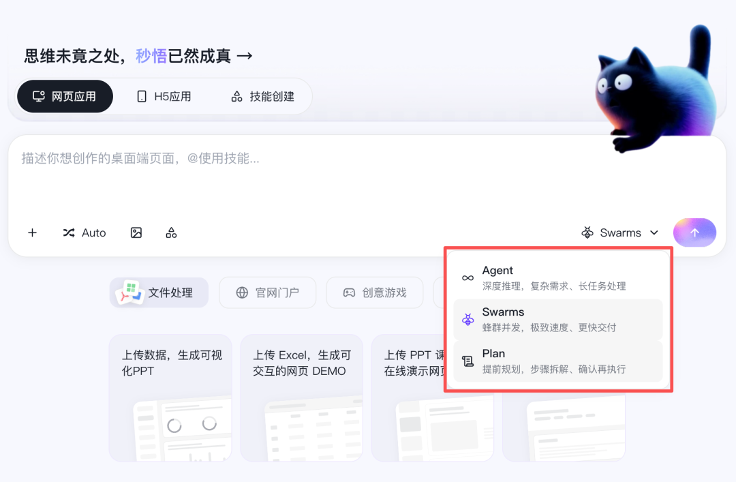Screen dimensions: 736x482
Task: Click the skills shapes icon in input toolbar
Action: [x=171, y=232]
